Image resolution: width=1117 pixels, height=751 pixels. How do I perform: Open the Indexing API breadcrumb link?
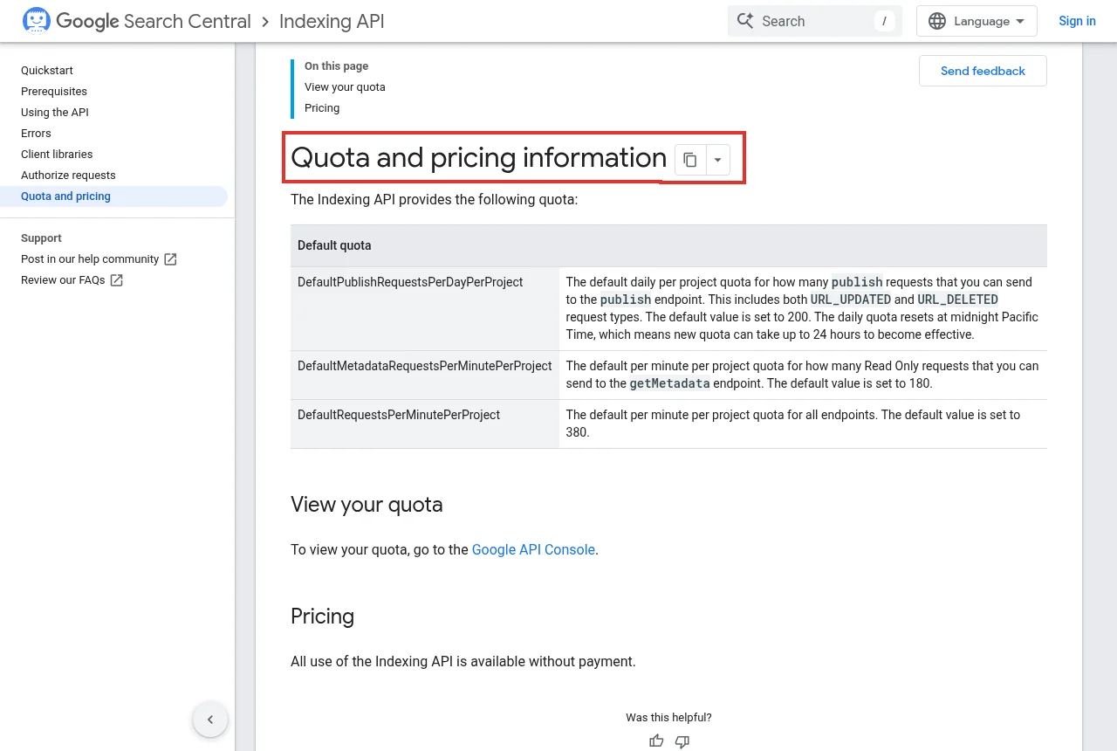(332, 21)
